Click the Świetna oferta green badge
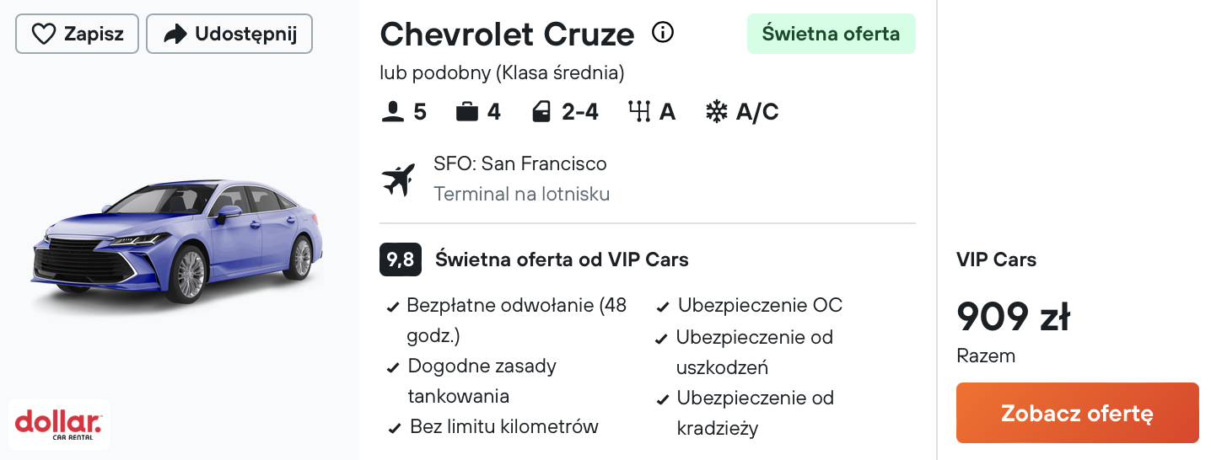Image resolution: width=1211 pixels, height=460 pixels. 831,34
